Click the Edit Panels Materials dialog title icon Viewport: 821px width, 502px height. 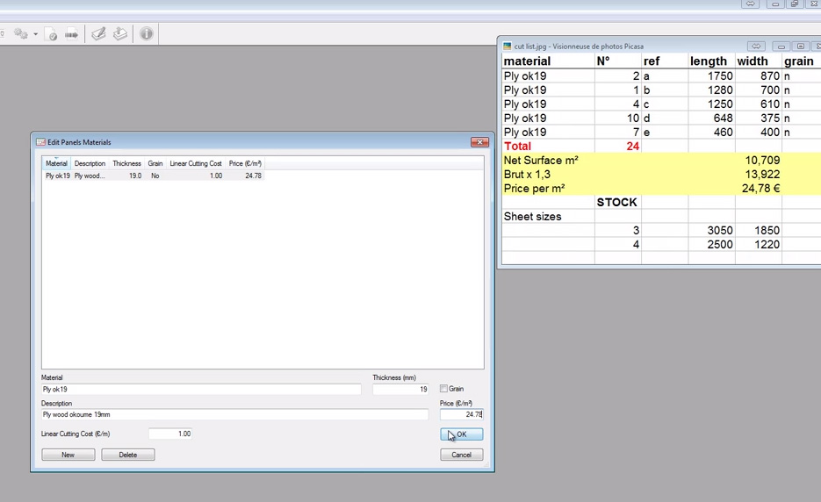(40, 142)
